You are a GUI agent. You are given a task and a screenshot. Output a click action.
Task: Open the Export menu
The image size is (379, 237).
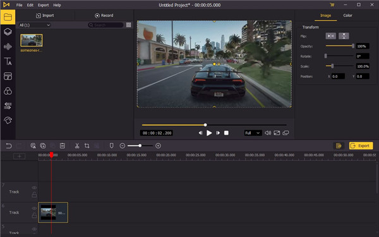(43, 5)
